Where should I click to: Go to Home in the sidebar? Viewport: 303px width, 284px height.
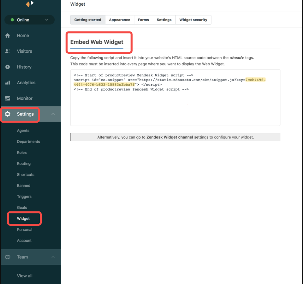[23, 35]
